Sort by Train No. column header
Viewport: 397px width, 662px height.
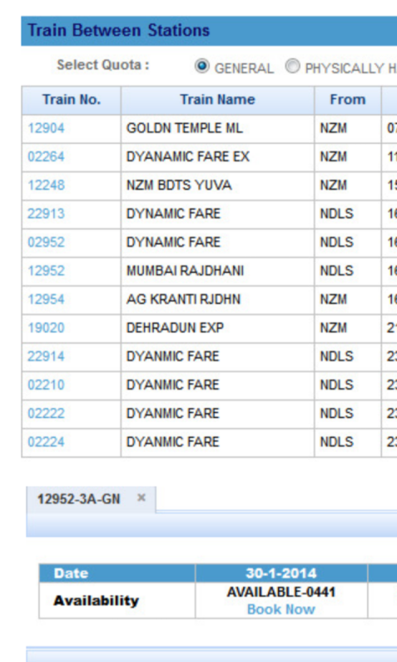pos(71,100)
